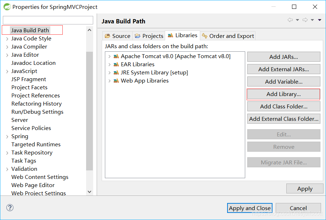Select Project Facets in sidebar
Image resolution: width=326 pixels, height=220 pixels.
point(29,88)
